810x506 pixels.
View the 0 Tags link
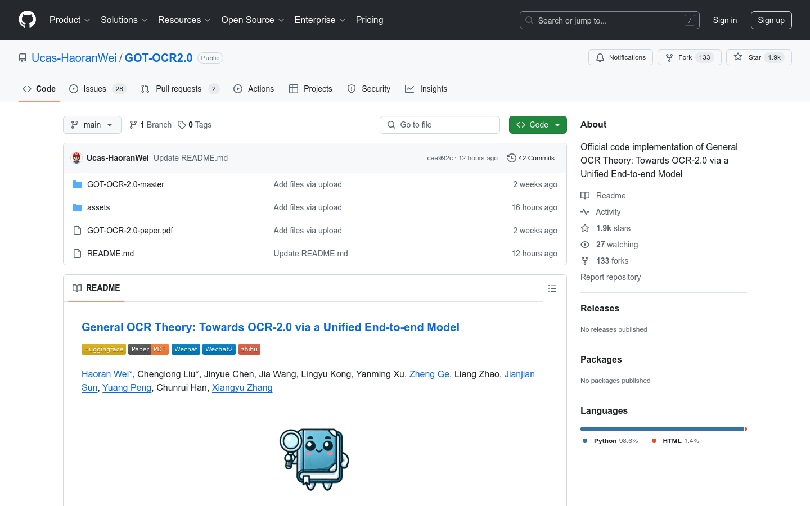tap(195, 125)
